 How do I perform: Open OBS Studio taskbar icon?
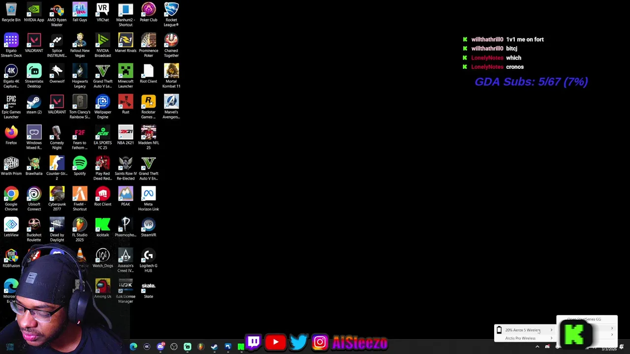174,347
